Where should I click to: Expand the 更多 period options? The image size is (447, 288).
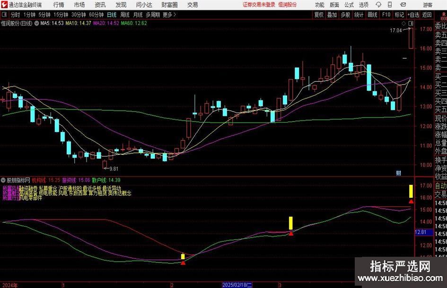169,15
